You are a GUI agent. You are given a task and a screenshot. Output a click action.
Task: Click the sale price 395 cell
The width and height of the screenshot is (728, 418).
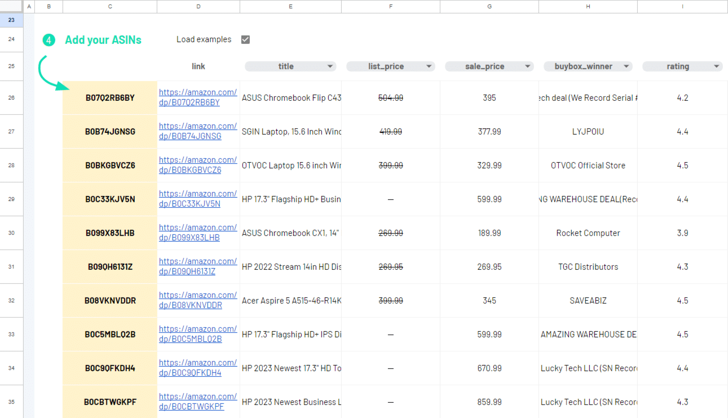(489, 98)
